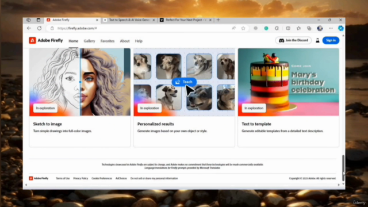
Task: Open the Privacy Policy footer link
Action: (x=80, y=178)
